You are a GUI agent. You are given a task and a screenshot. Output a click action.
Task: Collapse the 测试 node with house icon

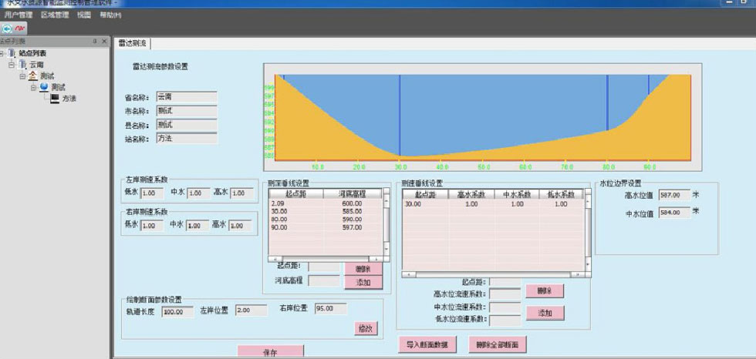coord(22,76)
